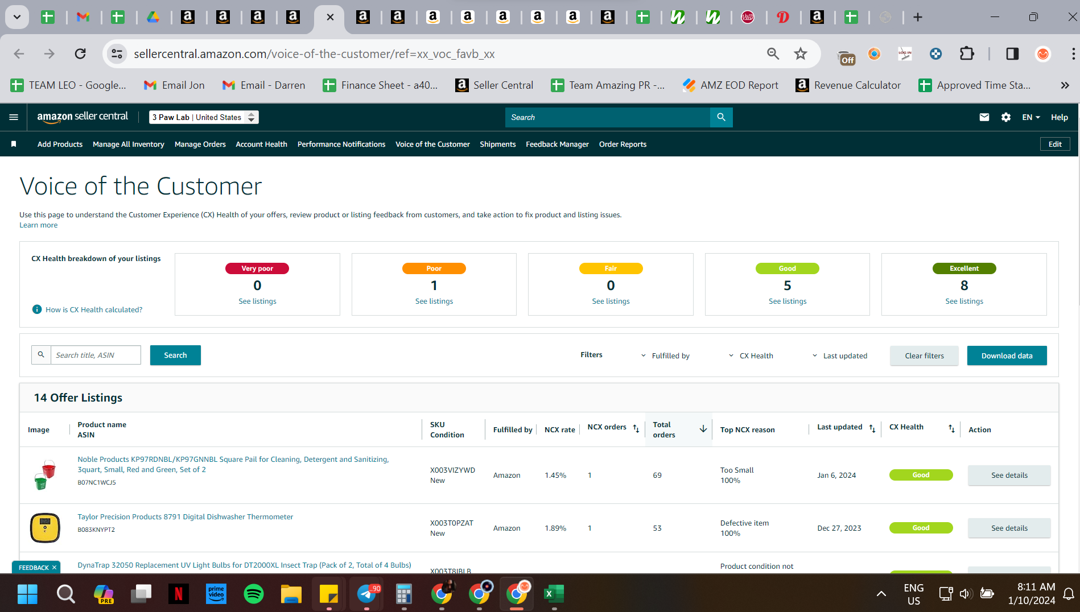Show more bookmarks with the chevron
1080x612 pixels.
point(1065,85)
